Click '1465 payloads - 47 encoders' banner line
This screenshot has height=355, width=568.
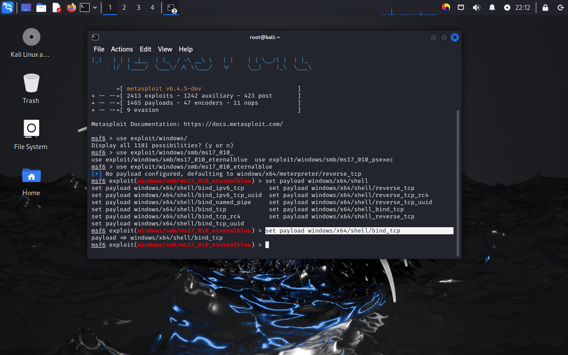click(196, 103)
